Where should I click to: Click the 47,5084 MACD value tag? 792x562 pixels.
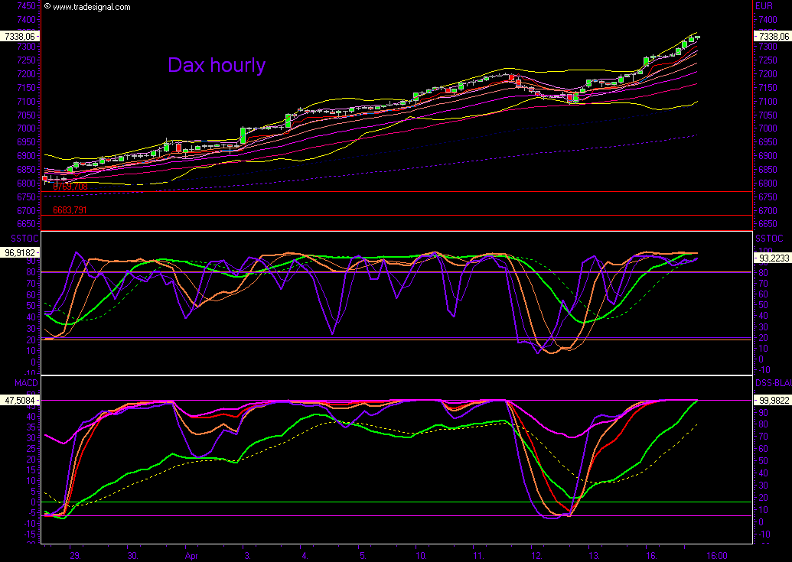click(20, 400)
